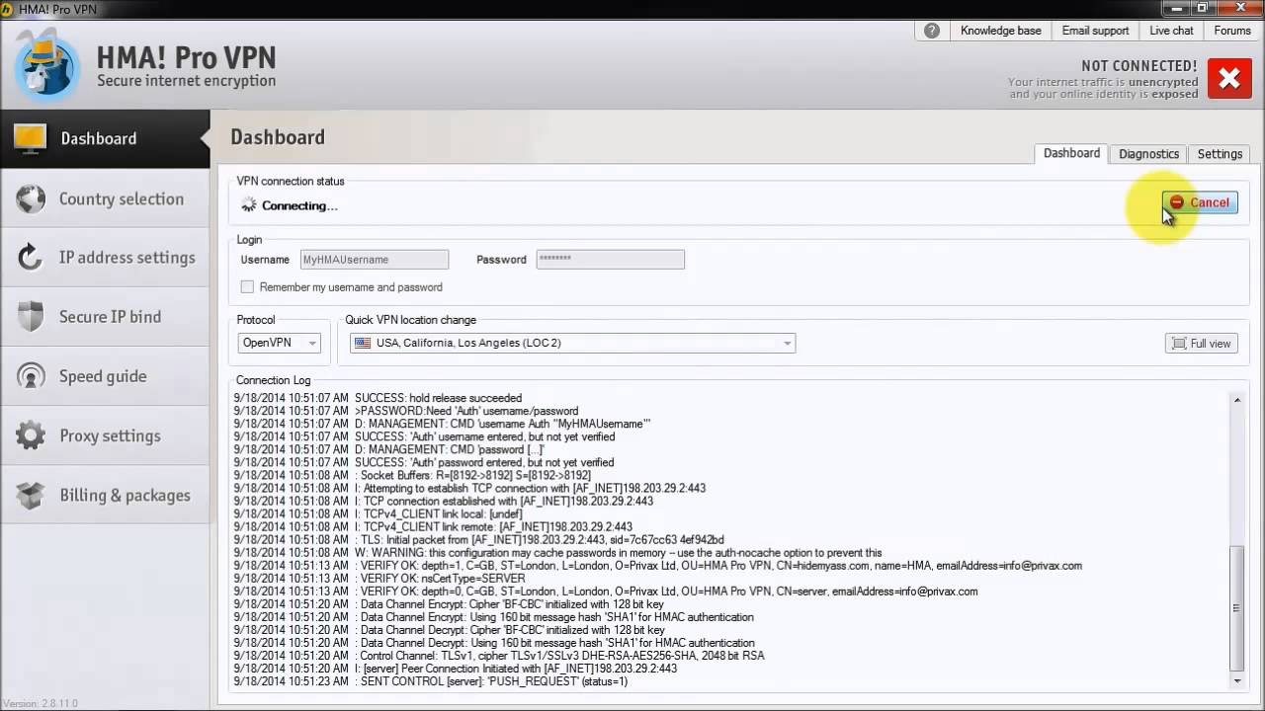
Task: Enable Remember my username and password
Action: (247, 287)
